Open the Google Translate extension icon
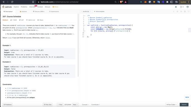Image resolution: width=191 pixels, height=107 pixels. coord(158,2)
